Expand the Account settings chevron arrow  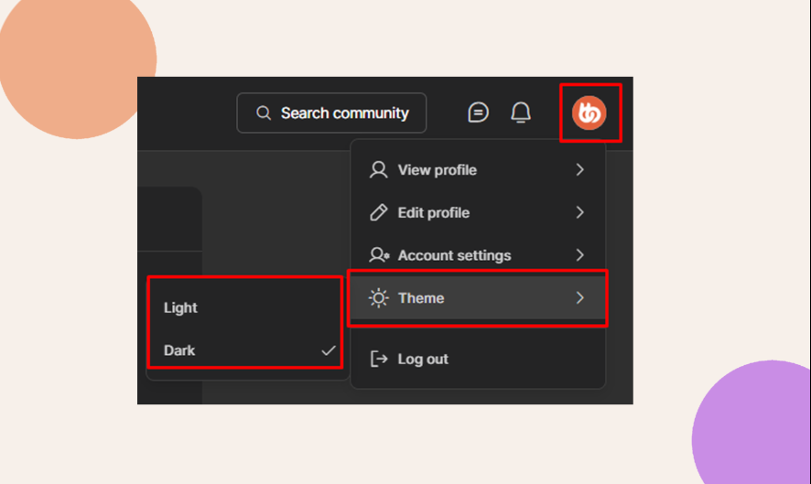(x=579, y=255)
